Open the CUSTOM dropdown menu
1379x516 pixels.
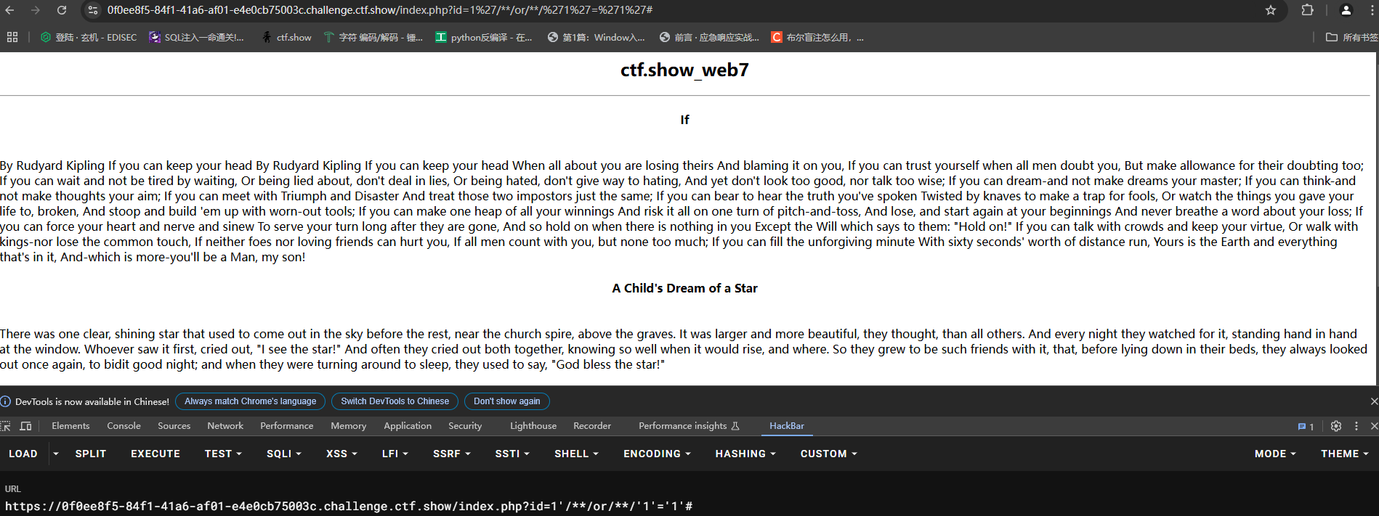point(829,454)
